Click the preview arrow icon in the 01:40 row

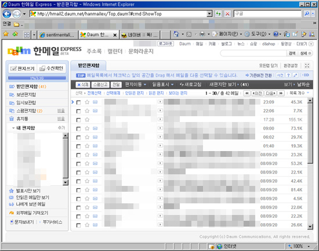160,145
